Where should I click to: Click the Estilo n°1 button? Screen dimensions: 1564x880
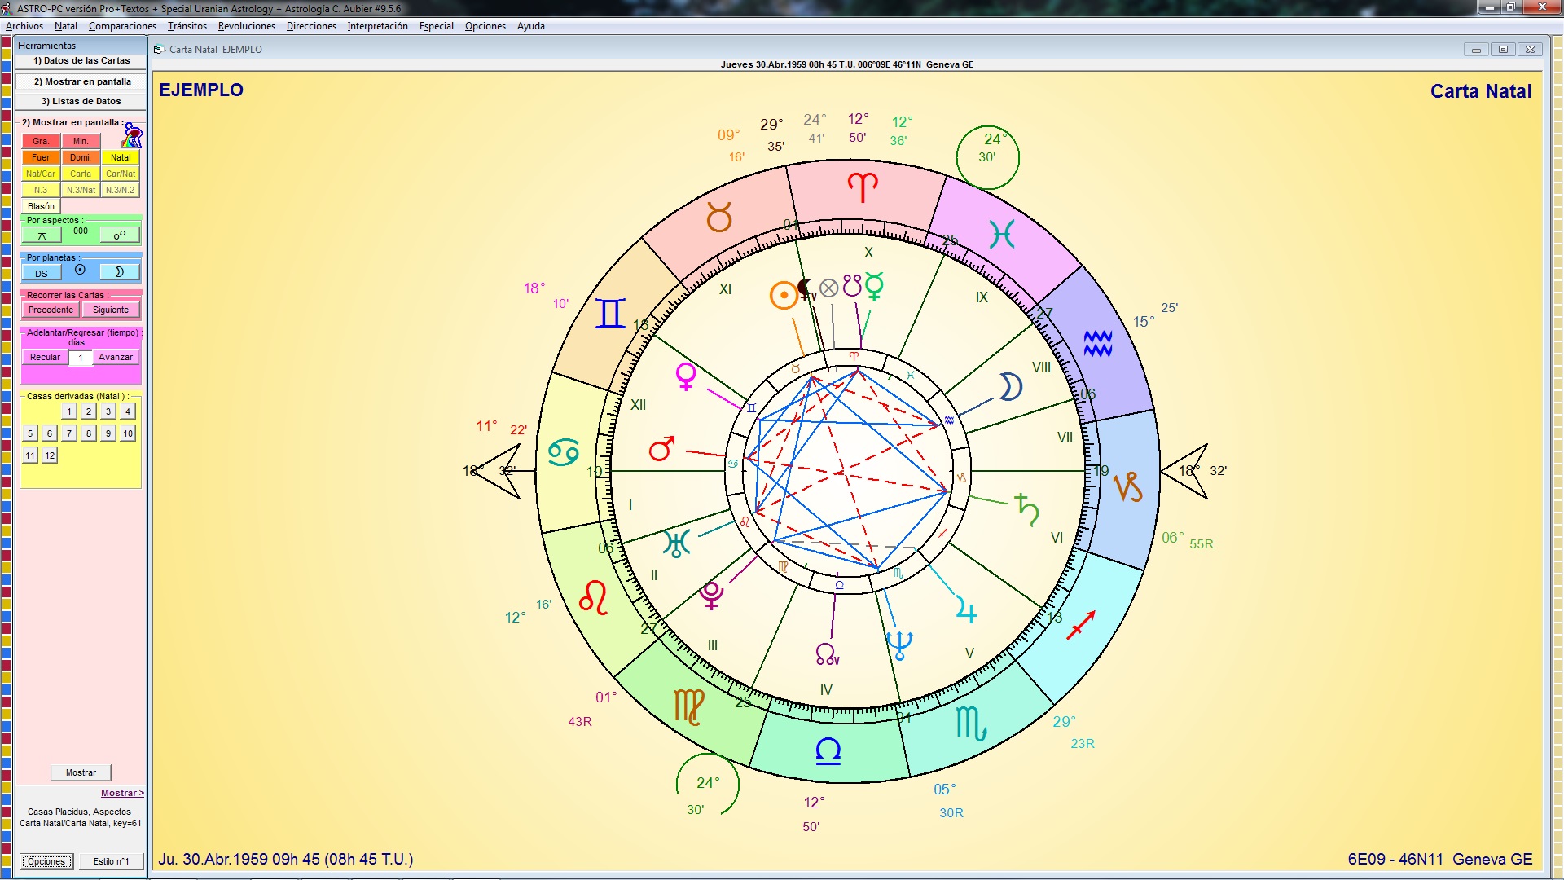111,861
